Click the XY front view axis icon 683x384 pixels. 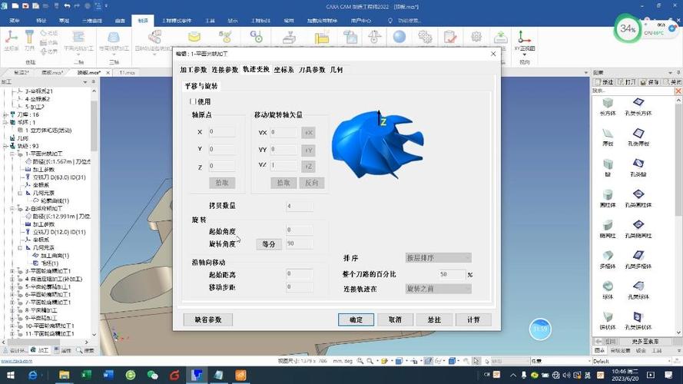524,37
